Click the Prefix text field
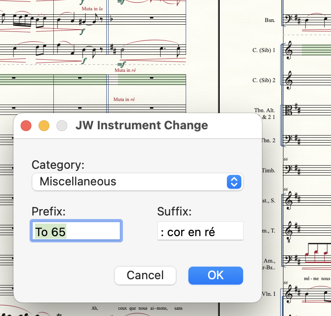The height and width of the screenshot is (316, 331). coord(76,232)
